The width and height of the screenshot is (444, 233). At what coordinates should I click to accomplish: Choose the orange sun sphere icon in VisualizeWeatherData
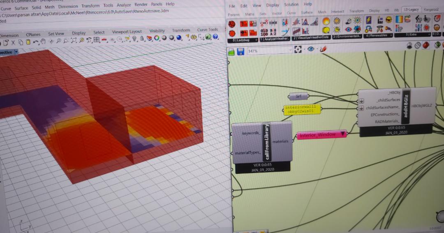pyautogui.click(x=326, y=21)
